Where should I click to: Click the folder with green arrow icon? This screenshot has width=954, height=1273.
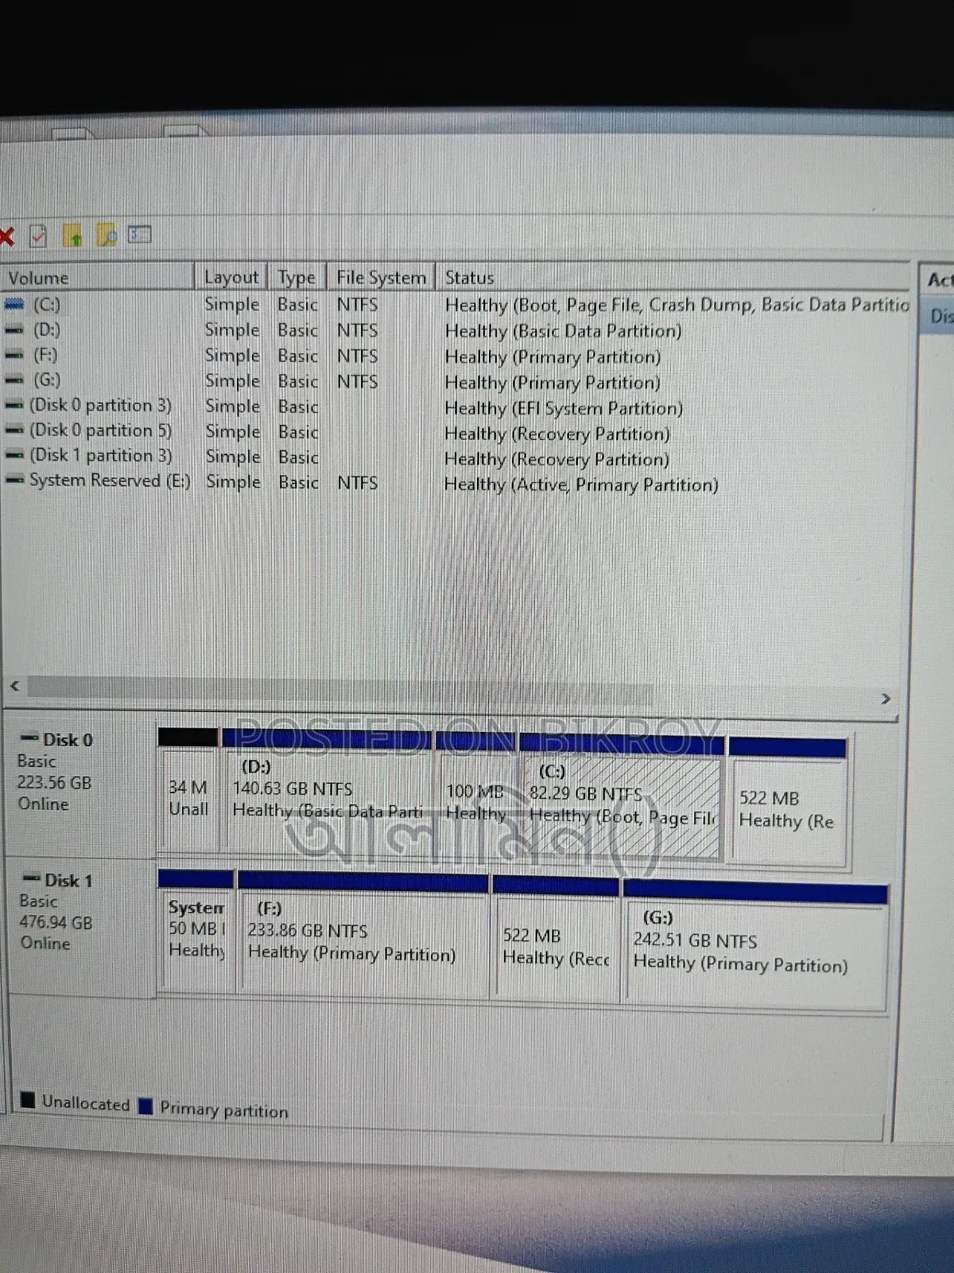point(72,236)
